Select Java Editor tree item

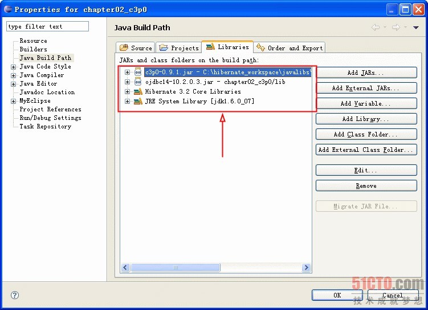pyautogui.click(x=39, y=83)
